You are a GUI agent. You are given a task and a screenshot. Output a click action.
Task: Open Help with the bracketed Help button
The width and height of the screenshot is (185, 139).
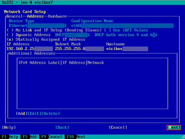[9, 127]
